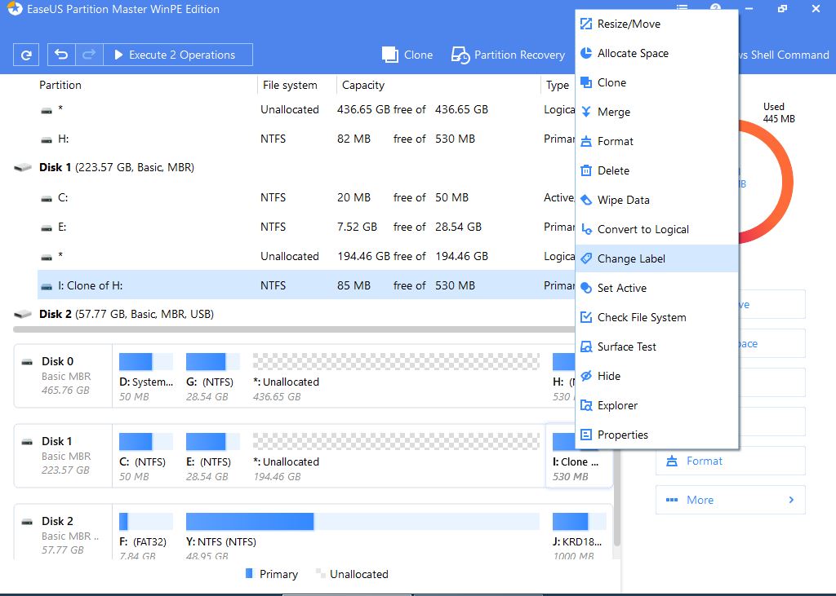The height and width of the screenshot is (596, 836).
Task: Click the refresh icon in toolbar
Action: (26, 55)
